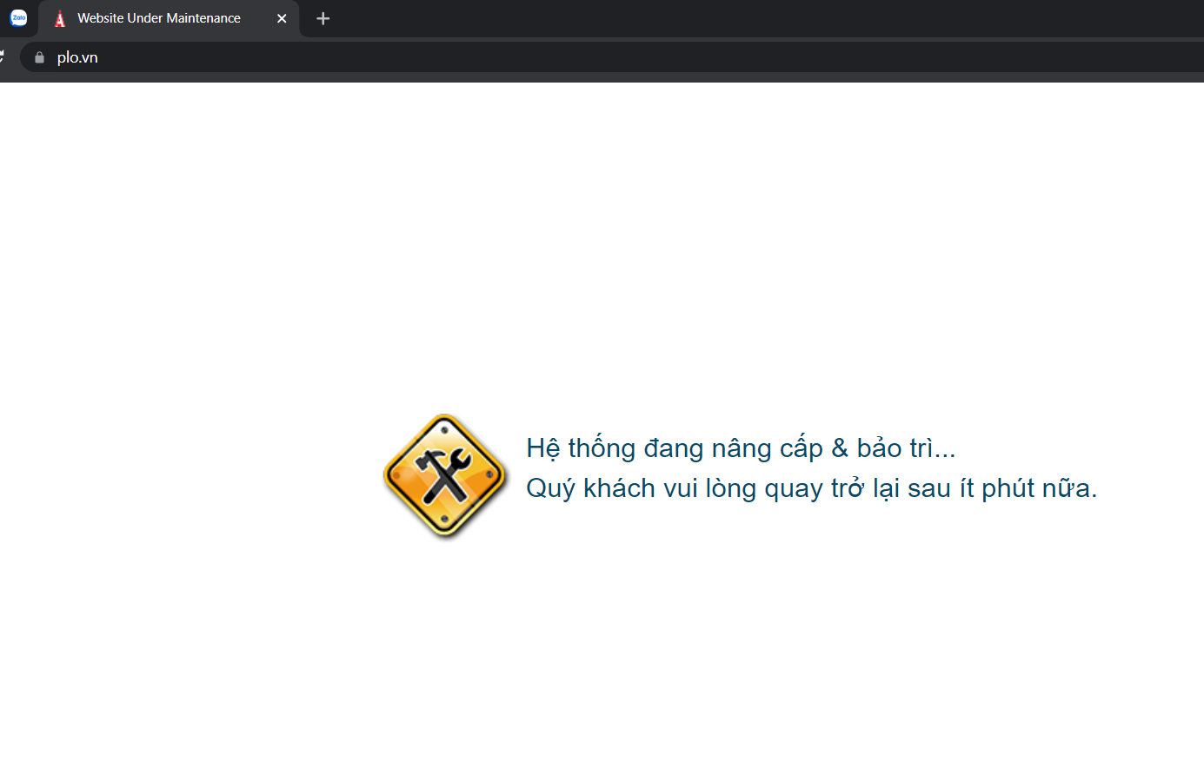Screen dimensions: 1204x769
Task: Click the reload icon at the address bar's left
Action: (x=4, y=56)
